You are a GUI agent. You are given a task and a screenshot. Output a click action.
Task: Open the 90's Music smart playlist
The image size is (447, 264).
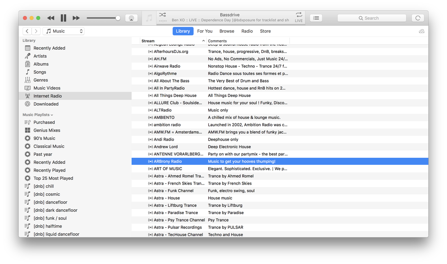(75, 138)
